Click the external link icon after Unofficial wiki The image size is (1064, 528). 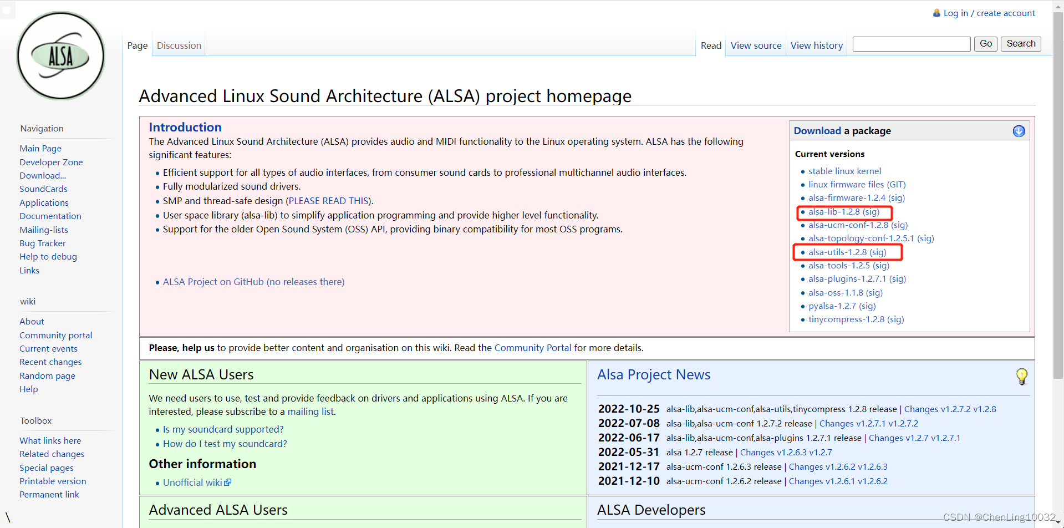click(x=228, y=483)
